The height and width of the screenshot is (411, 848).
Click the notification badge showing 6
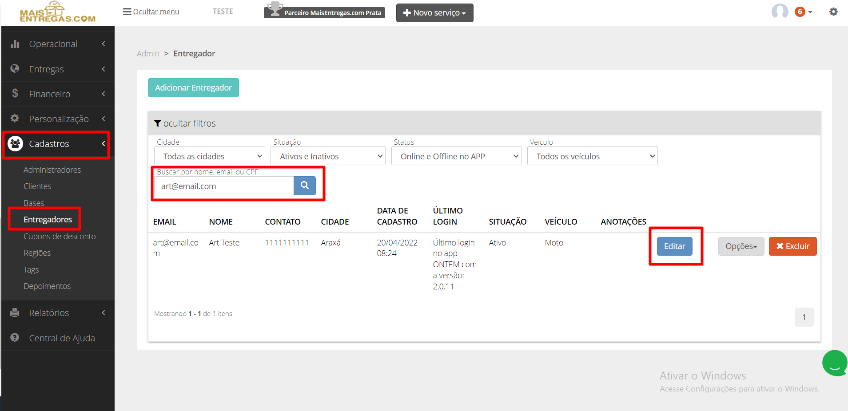click(800, 12)
